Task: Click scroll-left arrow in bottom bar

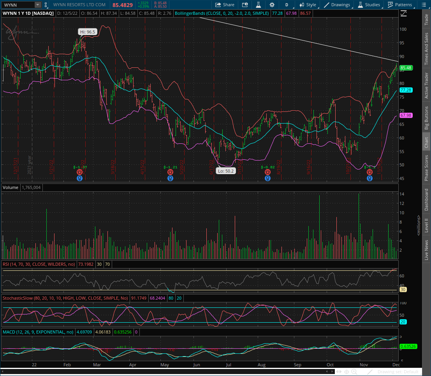Action: click(x=327, y=372)
